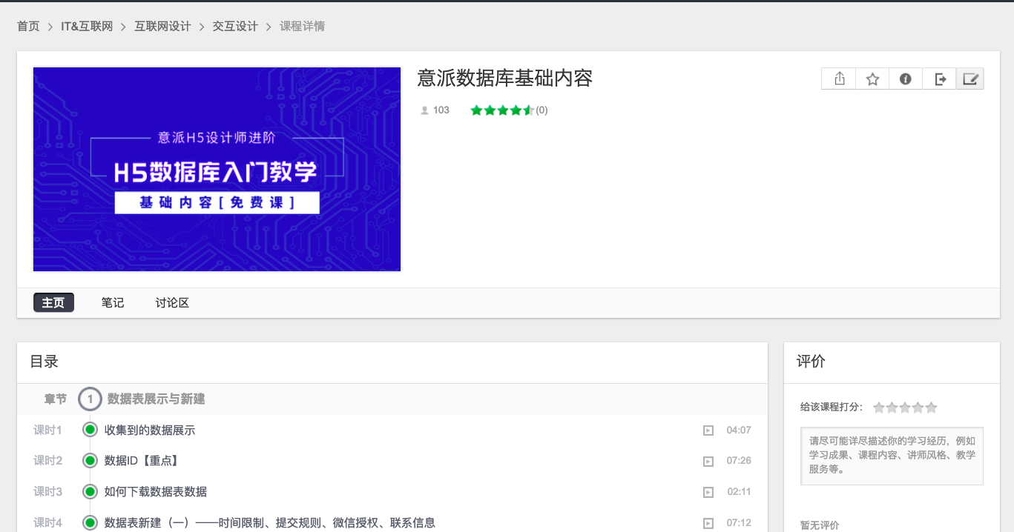Click the review text input box
This screenshot has height=532, width=1014.
tap(892, 456)
